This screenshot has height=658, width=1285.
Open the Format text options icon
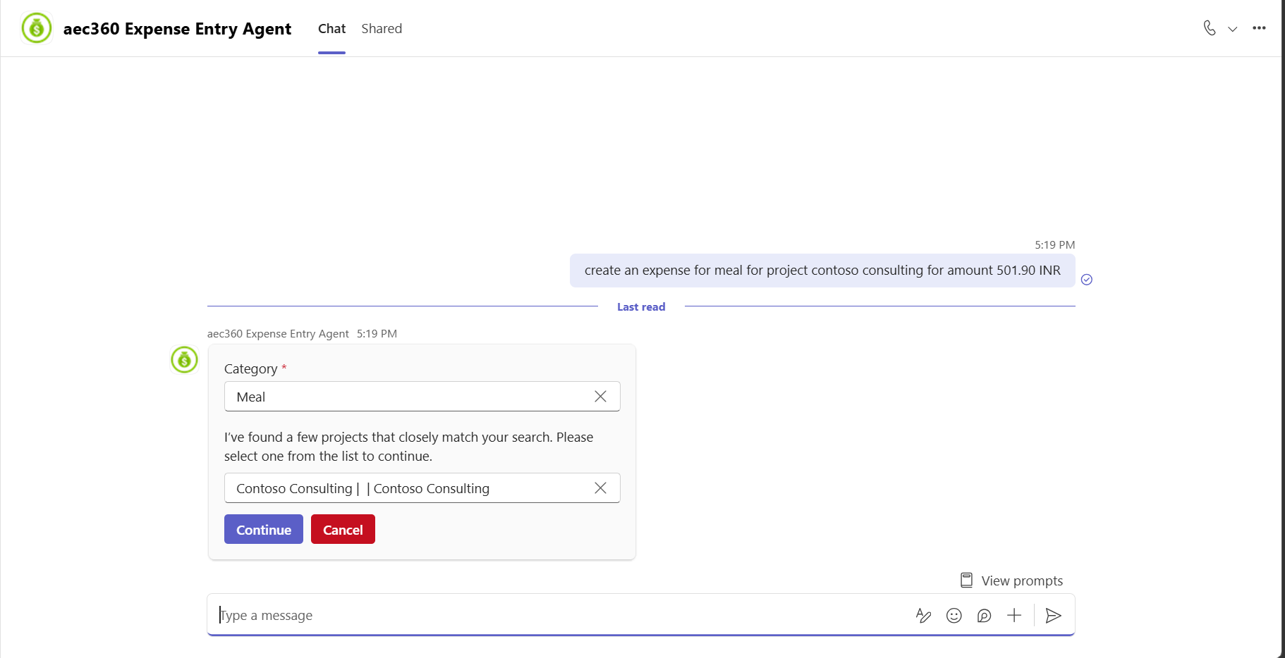pos(923,616)
